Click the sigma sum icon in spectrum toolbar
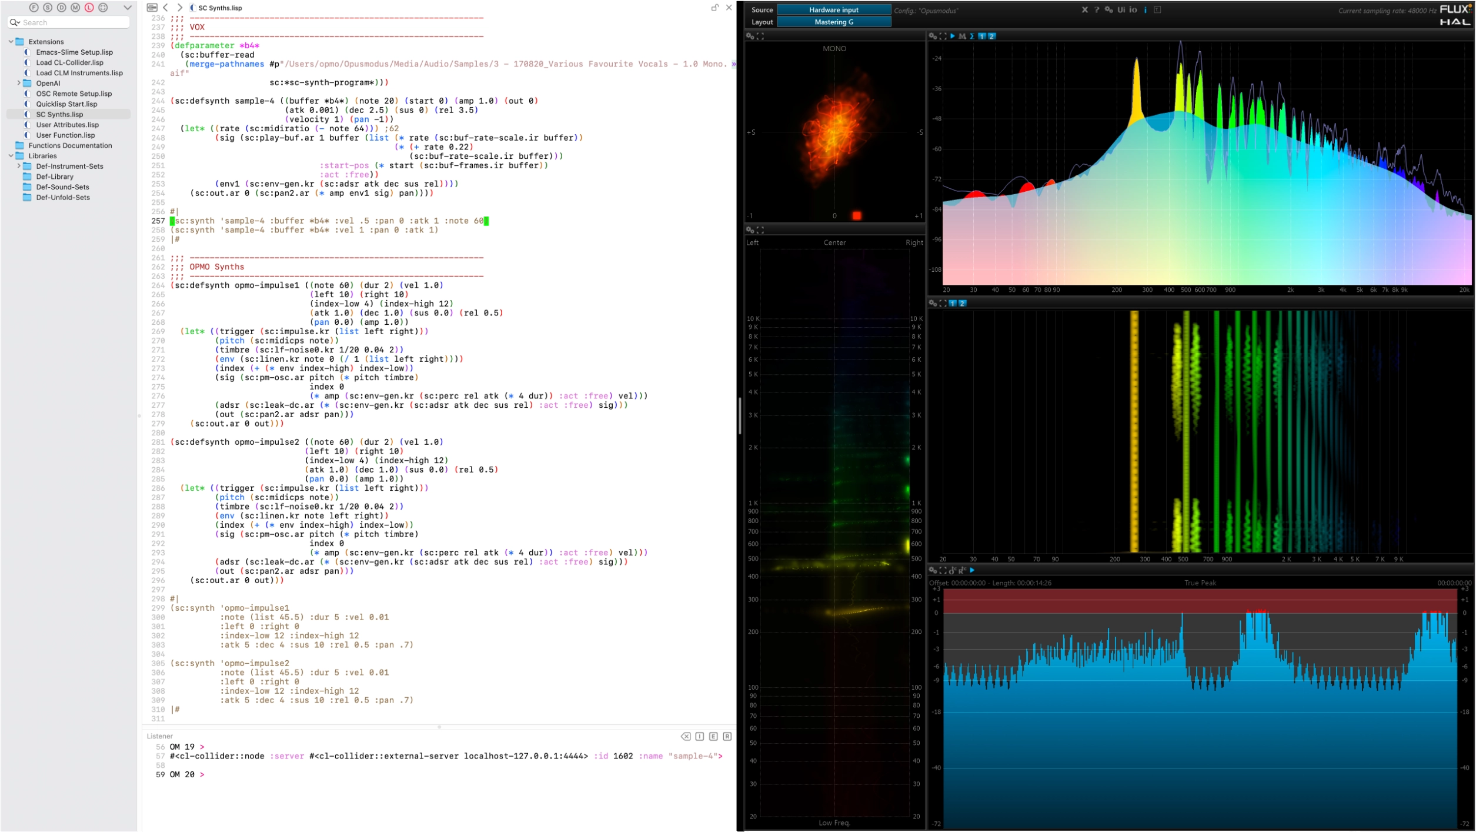1476x832 pixels. tap(972, 36)
